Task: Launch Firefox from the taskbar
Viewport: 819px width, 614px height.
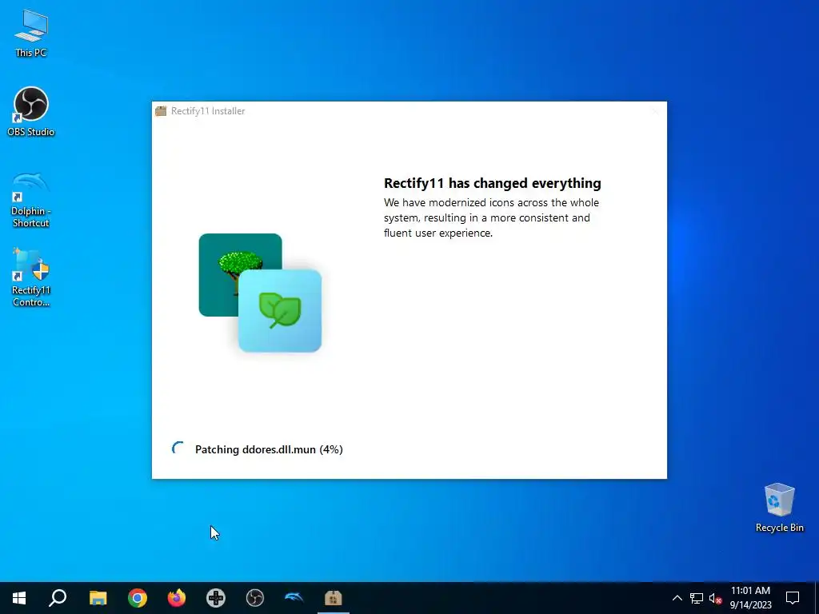Action: pyautogui.click(x=177, y=598)
